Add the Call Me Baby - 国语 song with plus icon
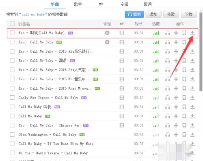Viewport: 203px width, 161px height. pyautogui.click(x=176, y=60)
